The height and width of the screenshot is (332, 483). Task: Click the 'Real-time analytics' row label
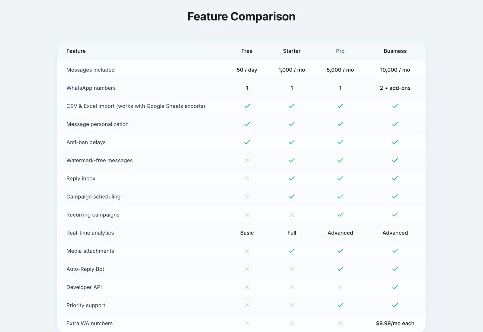(x=90, y=233)
